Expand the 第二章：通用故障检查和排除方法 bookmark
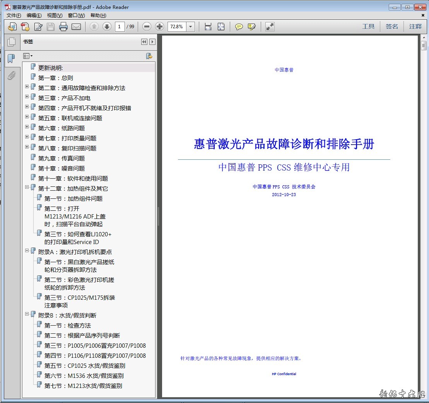Viewport: 429px width, 403px height. [27, 87]
